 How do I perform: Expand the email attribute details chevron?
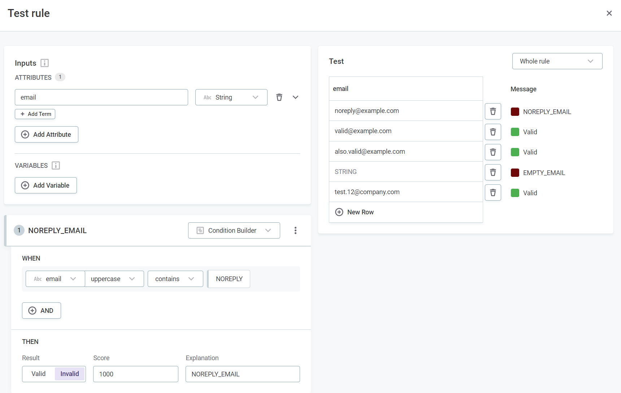pos(295,97)
